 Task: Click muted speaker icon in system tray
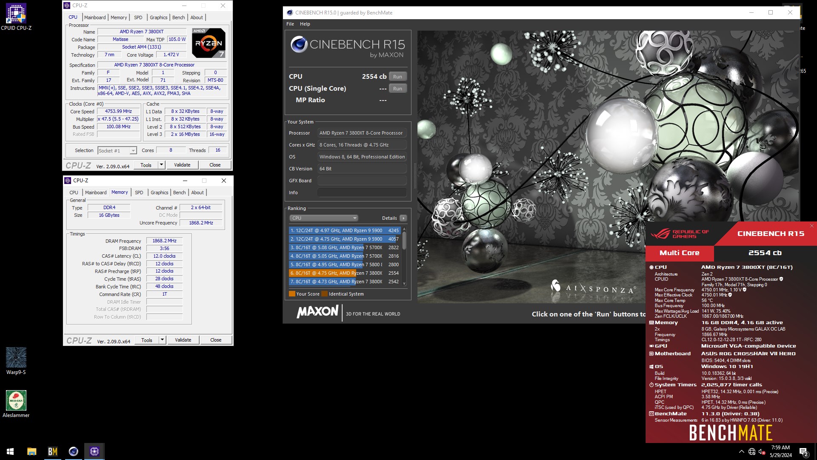click(x=763, y=451)
